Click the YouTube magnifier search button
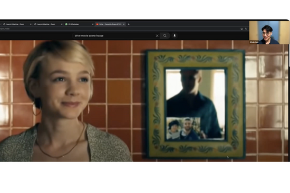The image size is (290, 193). pos(165,36)
